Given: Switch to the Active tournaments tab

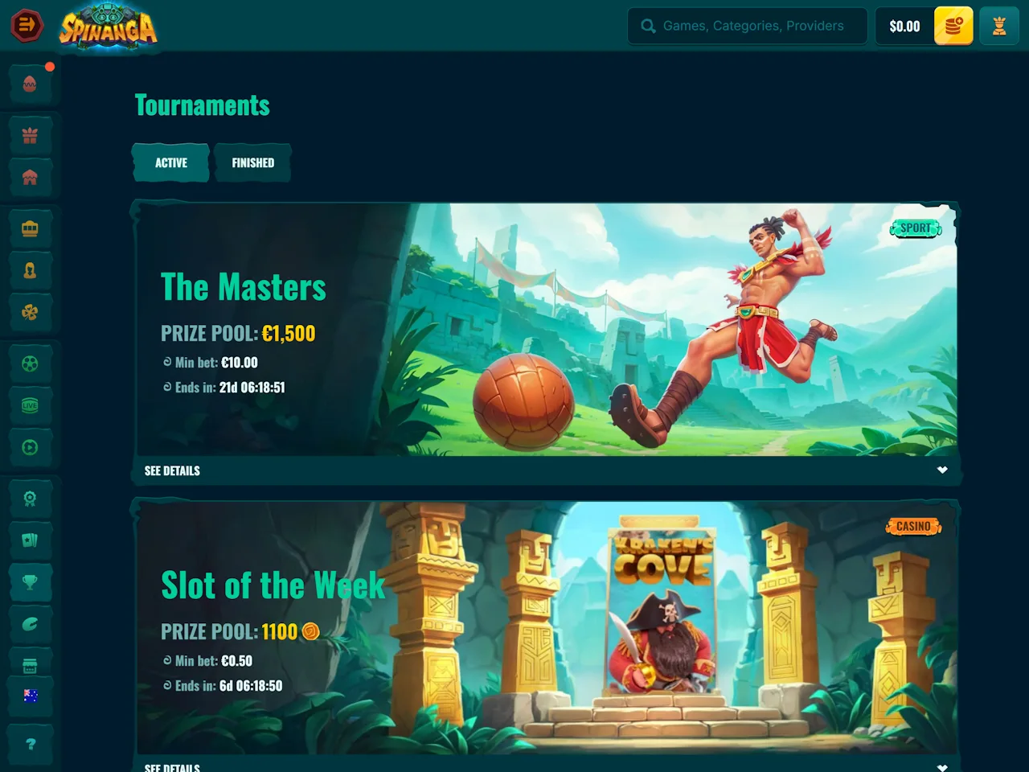Looking at the screenshot, I should pyautogui.click(x=170, y=162).
